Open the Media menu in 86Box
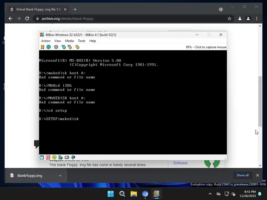This screenshot has height=200, width=267. (69, 41)
